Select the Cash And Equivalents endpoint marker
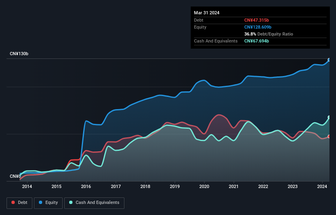The height and width of the screenshot is (215, 336). [x=329, y=117]
